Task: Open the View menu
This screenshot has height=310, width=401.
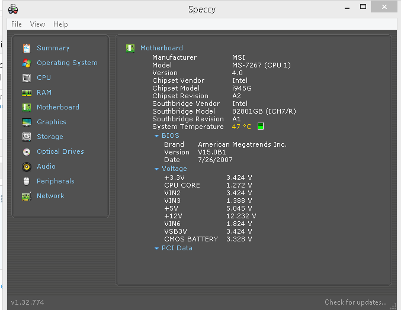Action: (37, 24)
